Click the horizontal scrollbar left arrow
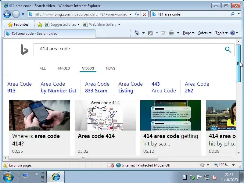Screen dimensions: 244x183 click(x=5, y=158)
